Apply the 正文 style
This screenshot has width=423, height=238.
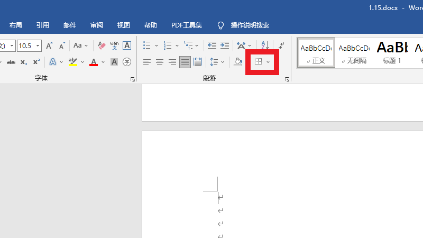pos(316,53)
